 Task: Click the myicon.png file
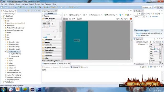(x=15, y=56)
